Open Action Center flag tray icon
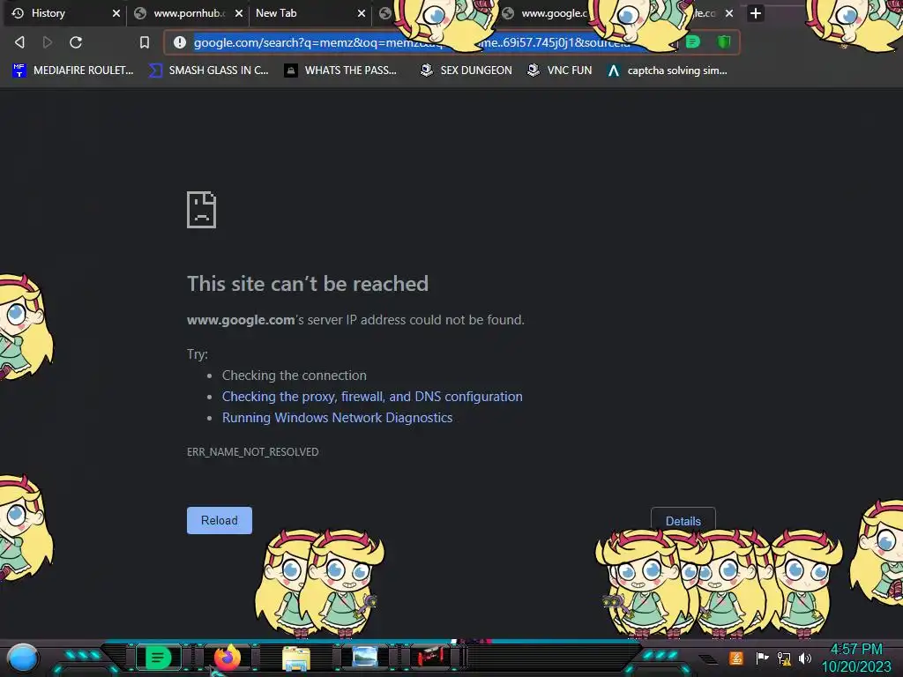903x677 pixels. [762, 658]
